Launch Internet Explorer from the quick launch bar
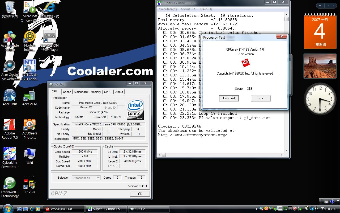This screenshot has height=213, width=340. [32, 209]
